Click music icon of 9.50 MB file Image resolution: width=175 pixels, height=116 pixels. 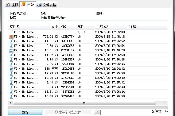tap(11, 46)
